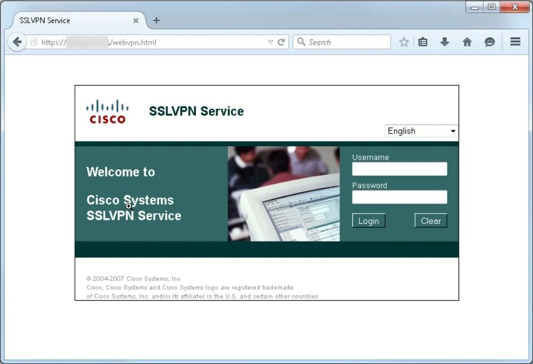Open the English language dropdown
The image size is (533, 364).
pyautogui.click(x=421, y=131)
